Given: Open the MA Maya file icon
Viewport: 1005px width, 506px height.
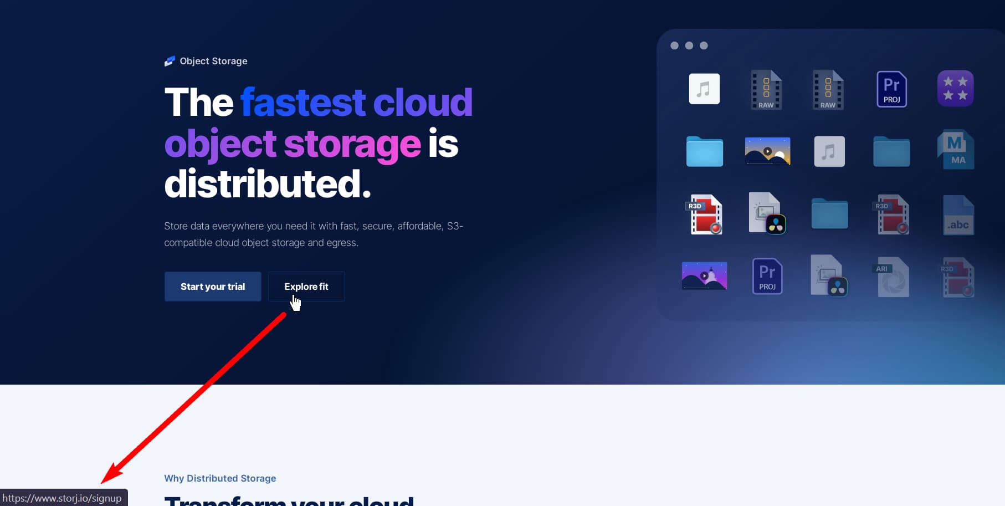Looking at the screenshot, I should click(956, 150).
